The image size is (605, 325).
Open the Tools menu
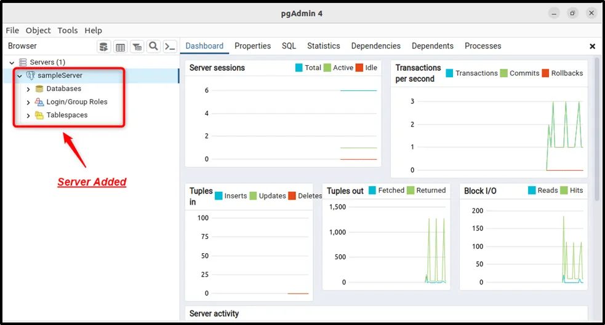68,30
